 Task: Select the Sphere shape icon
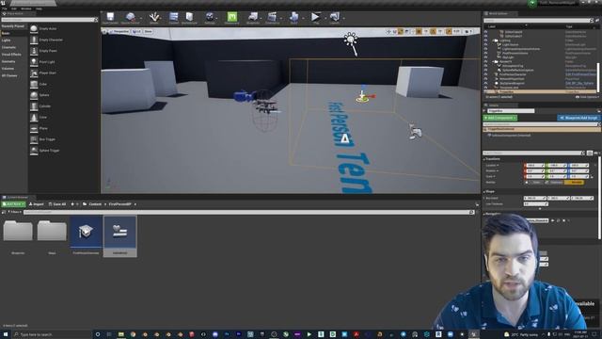[34, 95]
